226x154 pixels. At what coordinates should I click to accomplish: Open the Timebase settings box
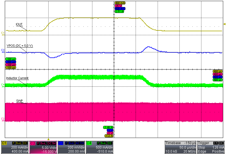[180, 147]
